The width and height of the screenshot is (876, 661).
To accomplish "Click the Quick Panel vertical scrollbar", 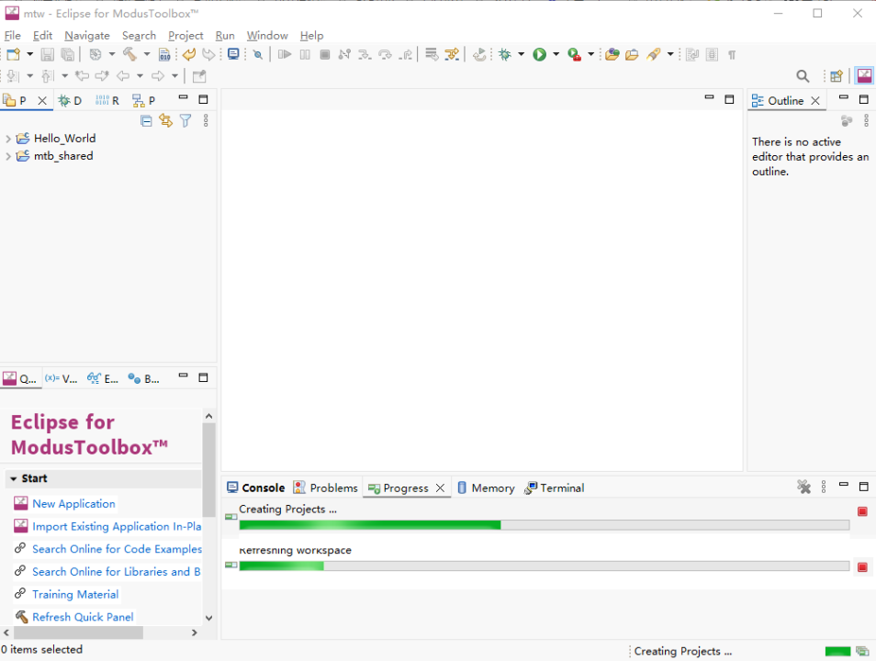I will pos(209,469).
